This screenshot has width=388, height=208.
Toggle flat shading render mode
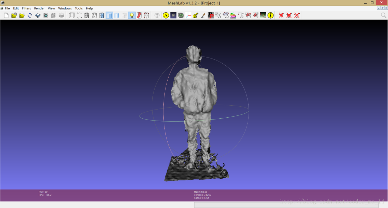pyautogui.click(x=109, y=15)
